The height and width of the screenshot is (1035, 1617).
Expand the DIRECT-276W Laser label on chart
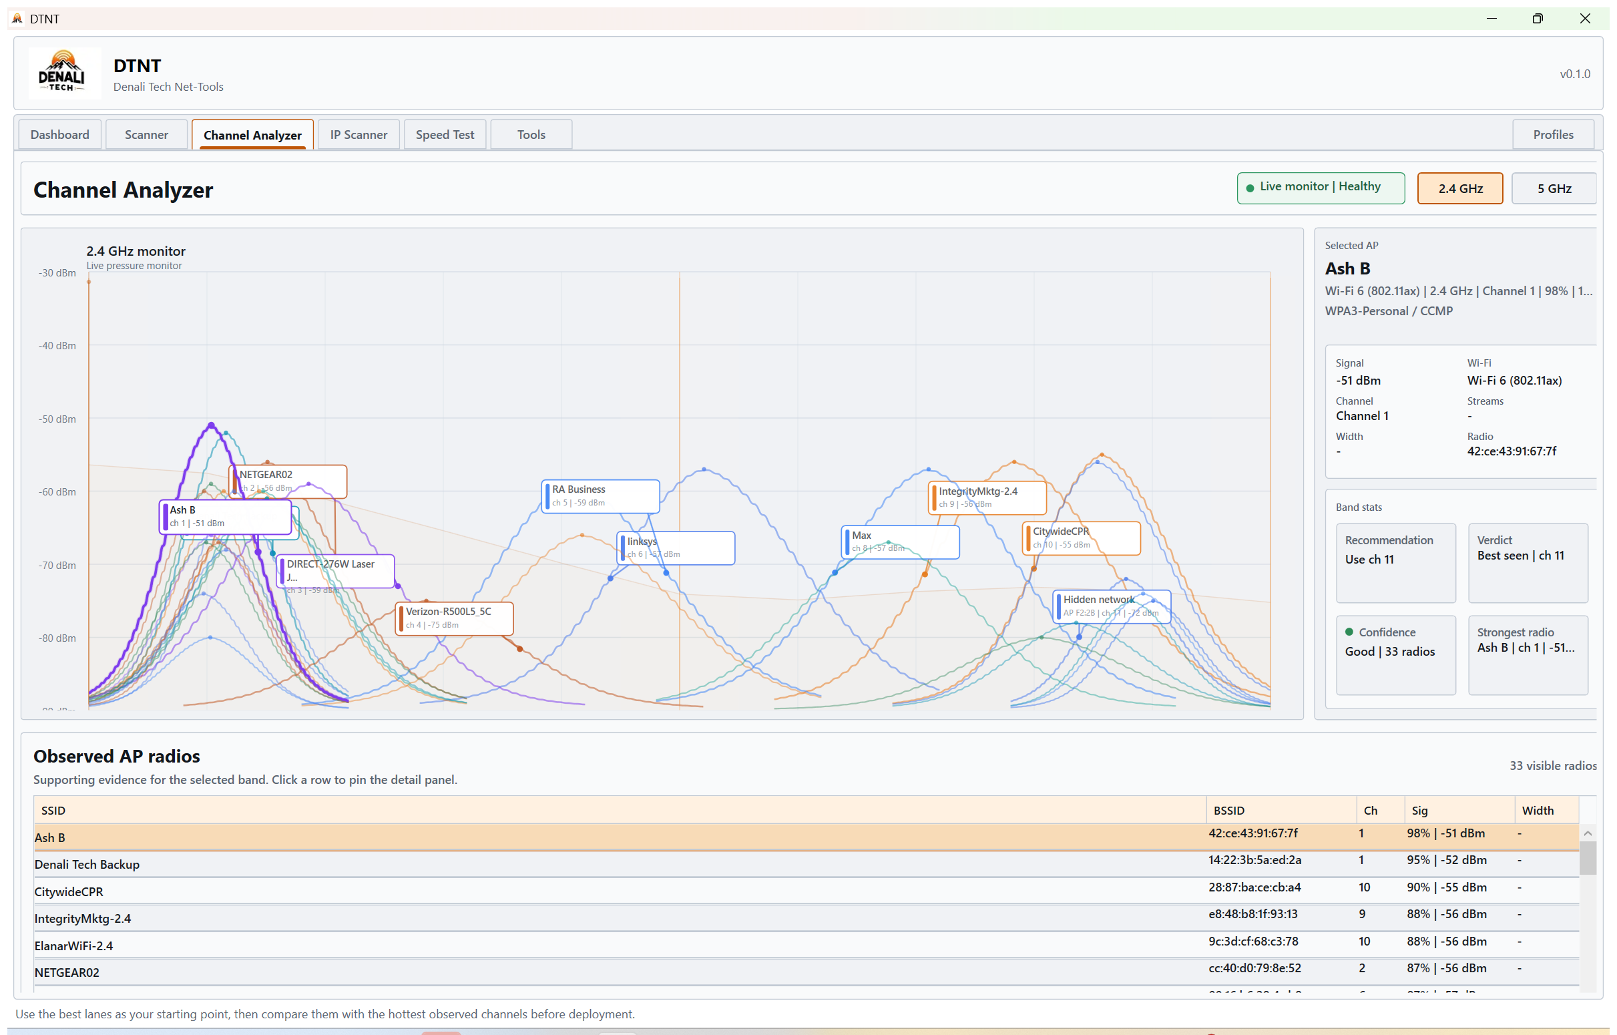pos(334,571)
